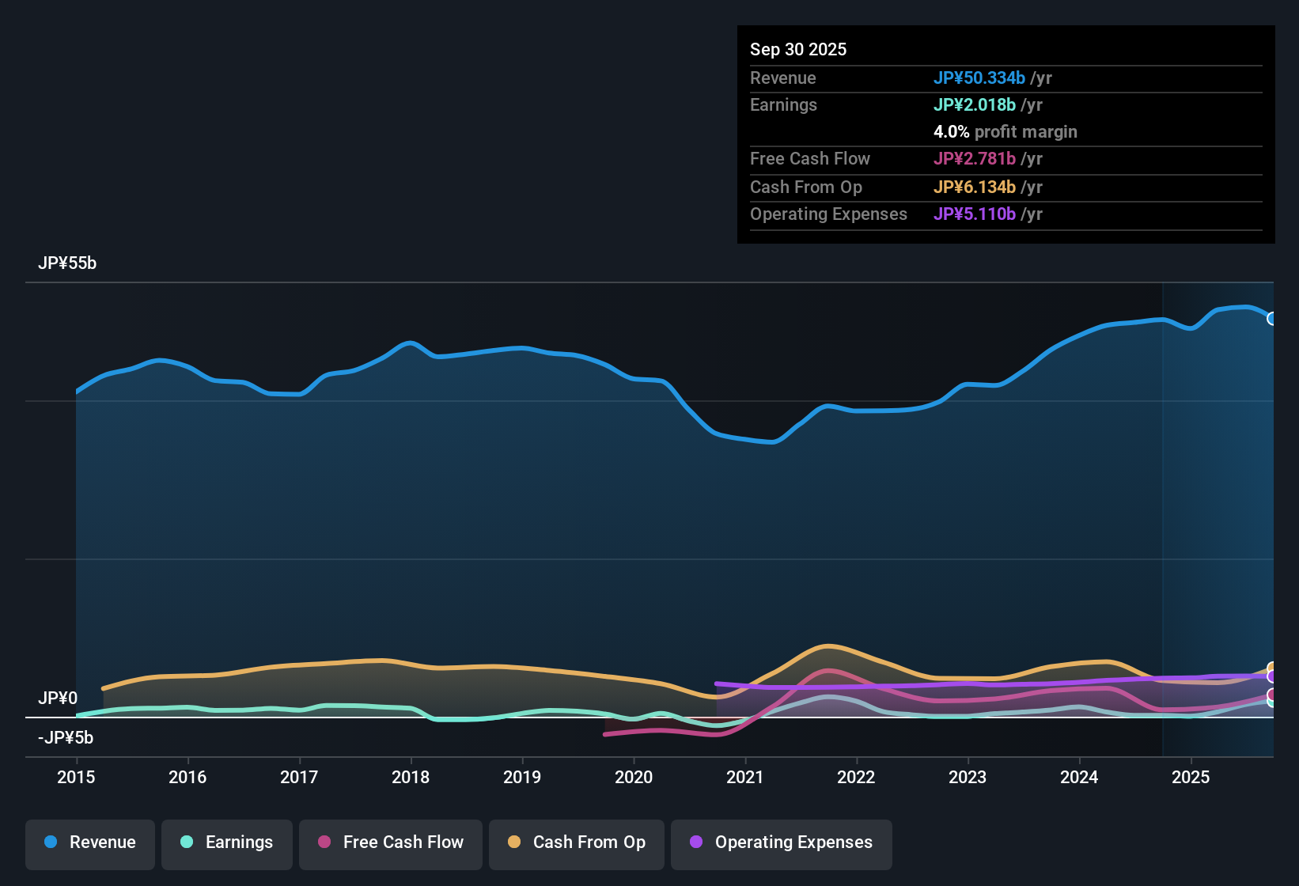The image size is (1299, 886).
Task: Click the teal Earnings dot icon in legend
Action: pyautogui.click(x=186, y=842)
